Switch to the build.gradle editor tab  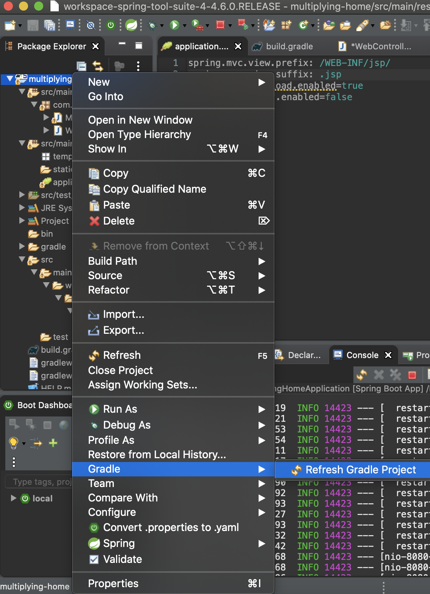pyautogui.click(x=289, y=46)
